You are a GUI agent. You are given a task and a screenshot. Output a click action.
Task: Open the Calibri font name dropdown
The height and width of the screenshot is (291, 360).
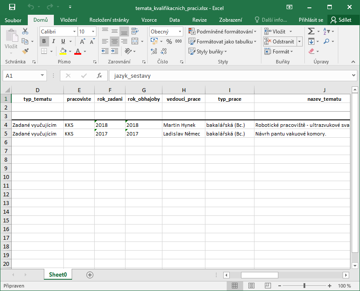(x=74, y=31)
